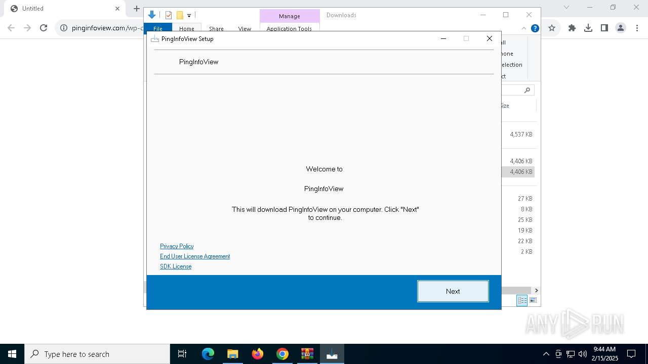Open Chrome Extensions puzzle icon
Image resolution: width=648 pixels, height=364 pixels.
coord(572,28)
